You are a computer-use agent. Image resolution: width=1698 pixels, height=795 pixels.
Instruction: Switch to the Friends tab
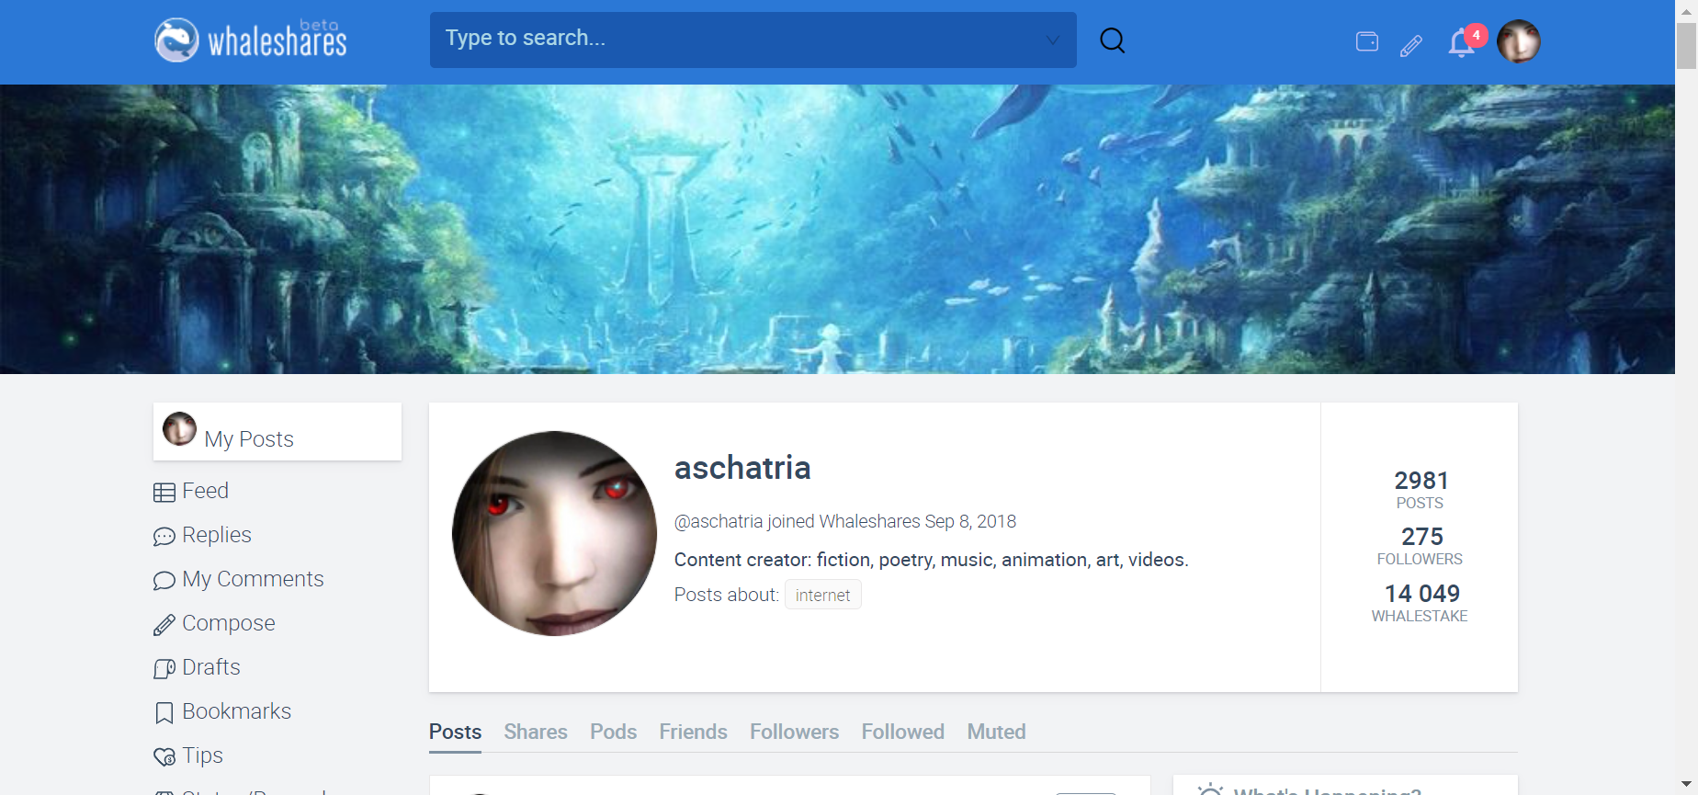[693, 732]
